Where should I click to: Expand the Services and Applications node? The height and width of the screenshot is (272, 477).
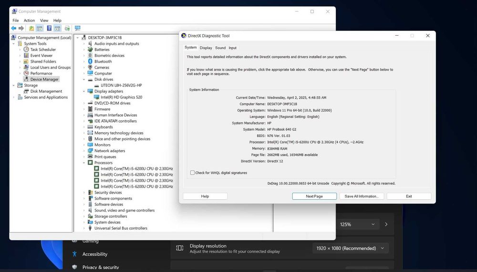click(14, 97)
